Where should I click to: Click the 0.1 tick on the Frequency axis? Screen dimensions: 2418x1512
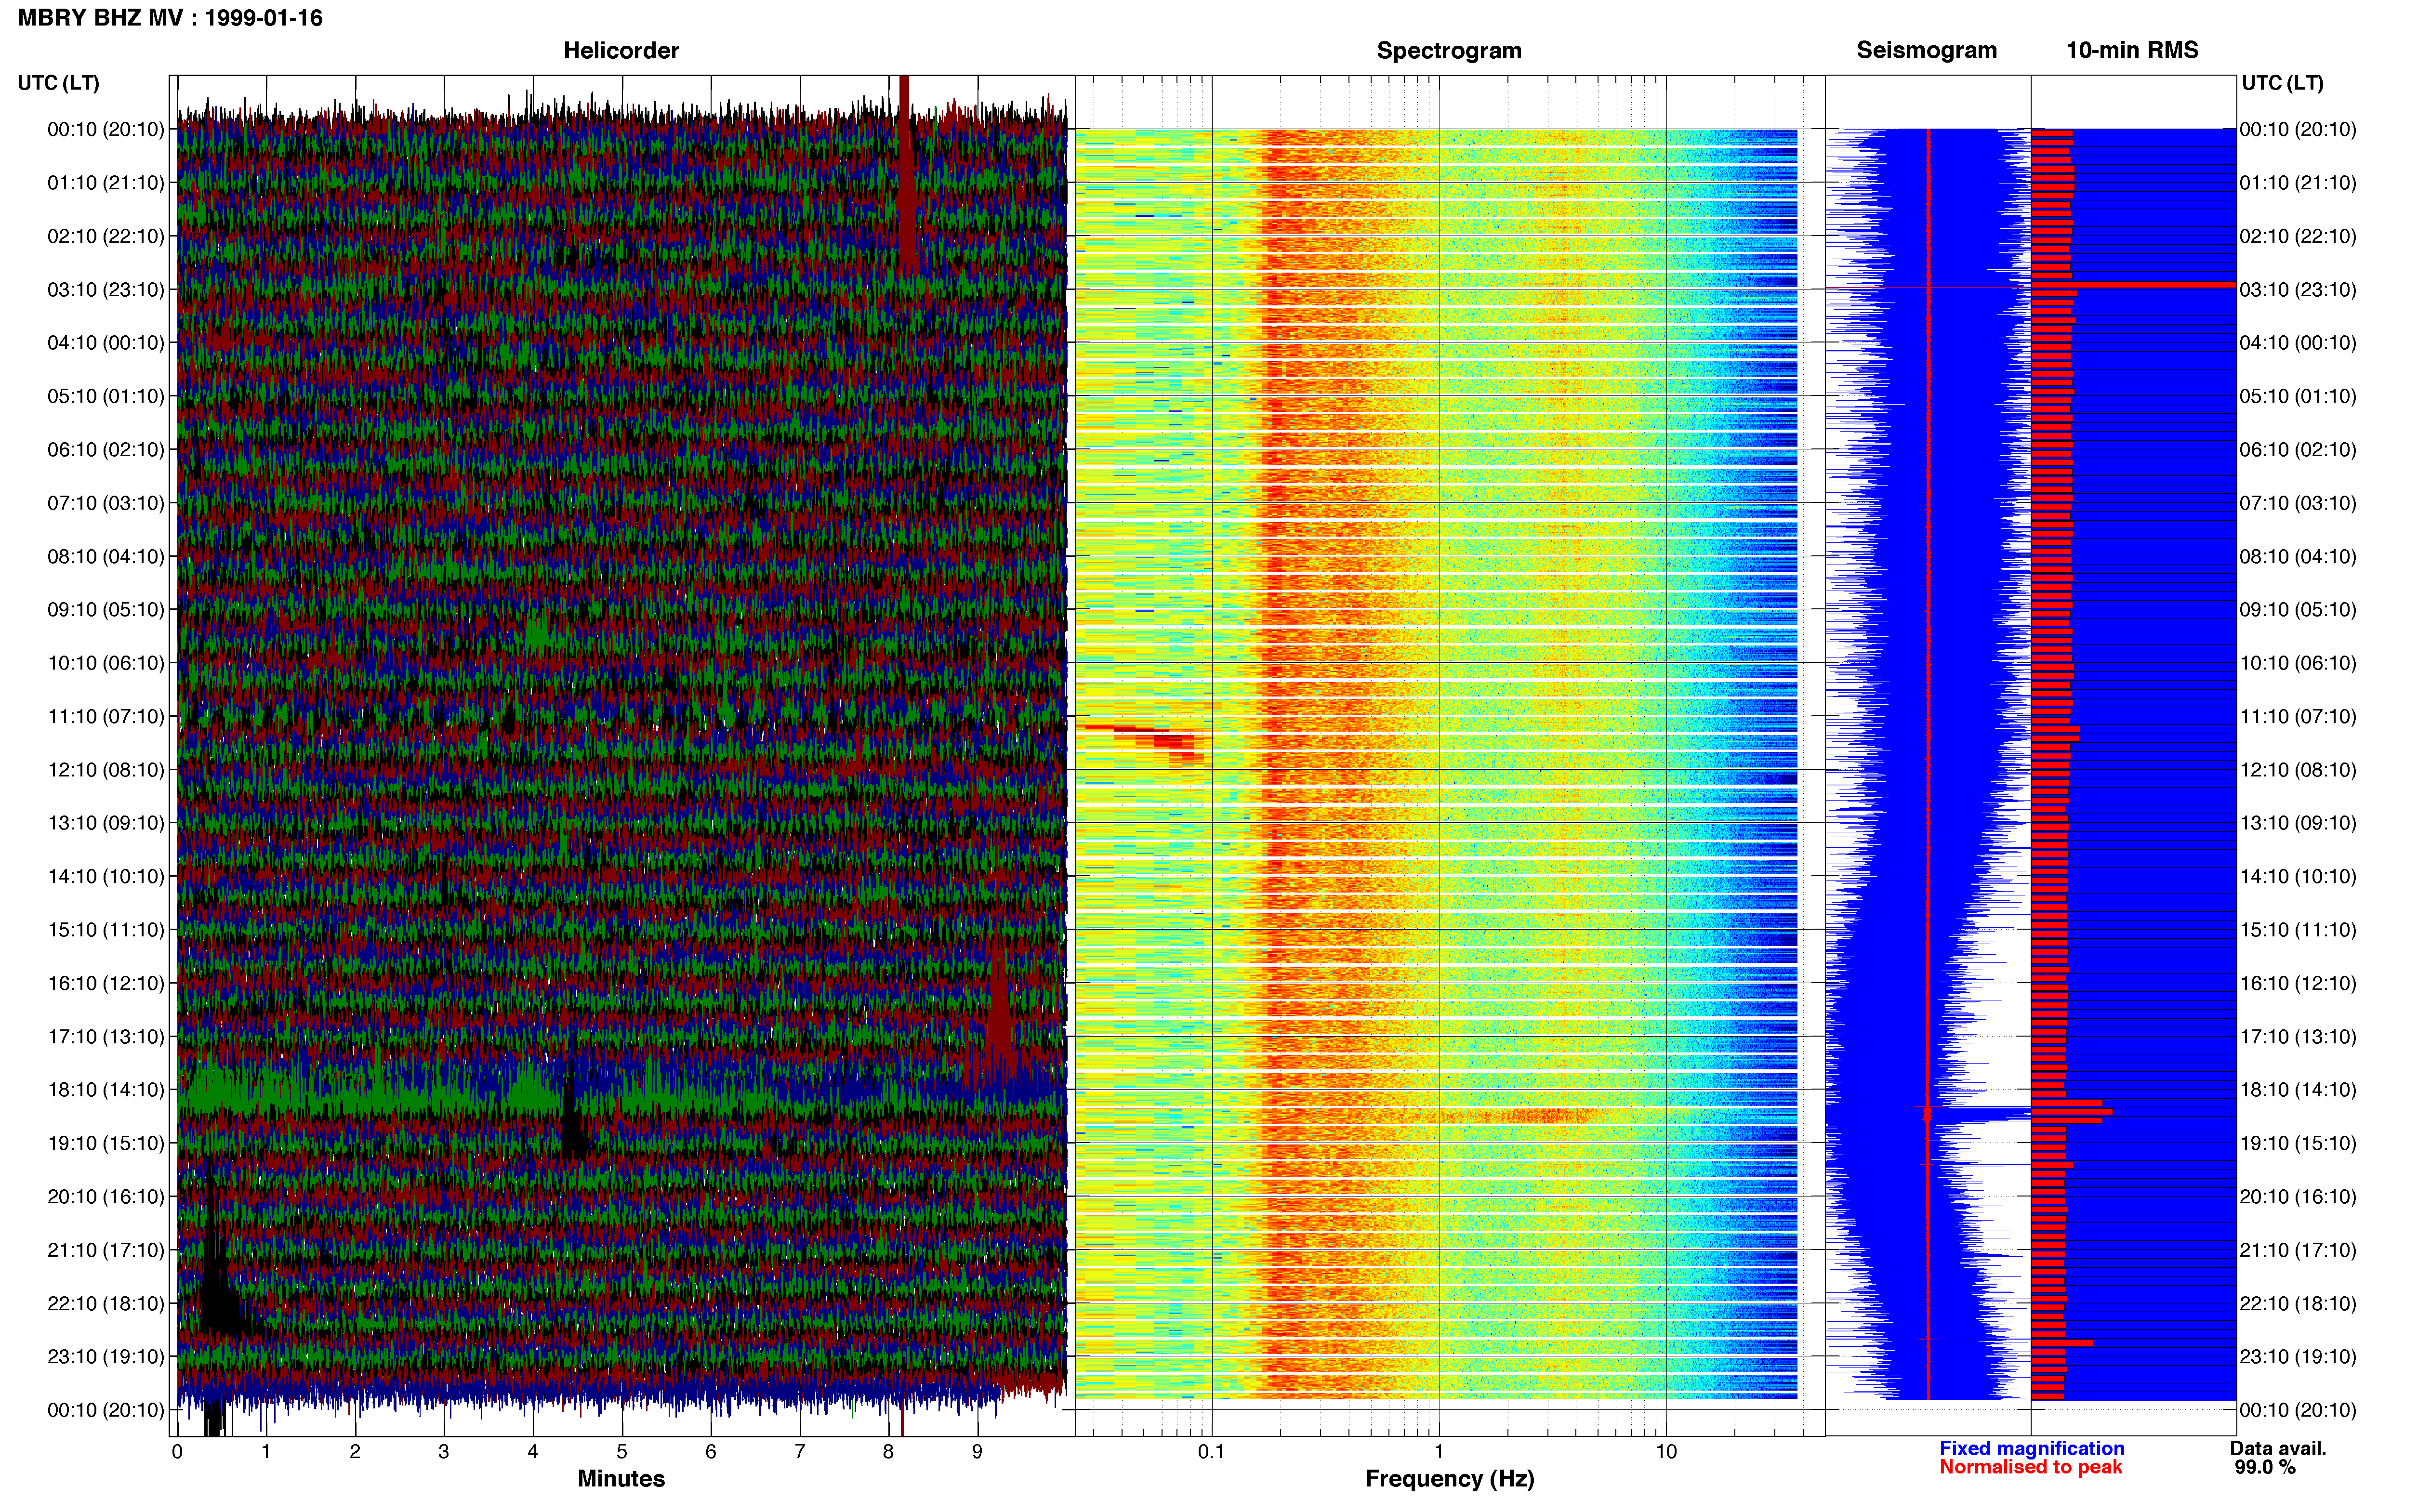1211,1452
